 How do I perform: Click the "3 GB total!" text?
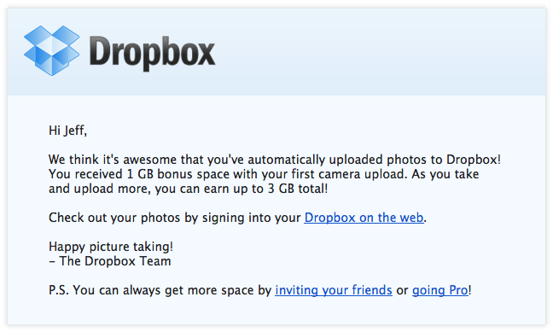pos(298,189)
